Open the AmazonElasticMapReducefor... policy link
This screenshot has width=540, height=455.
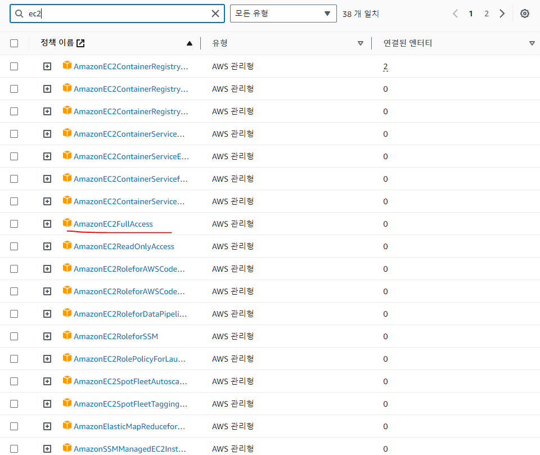(129, 426)
